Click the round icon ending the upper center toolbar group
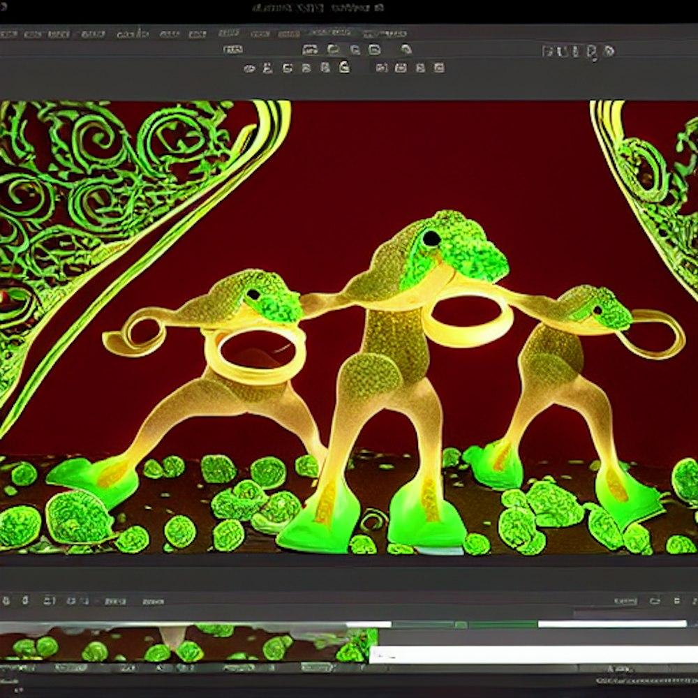This screenshot has height=698, width=698. coord(406,49)
